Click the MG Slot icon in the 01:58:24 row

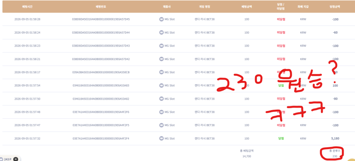pos(161,33)
